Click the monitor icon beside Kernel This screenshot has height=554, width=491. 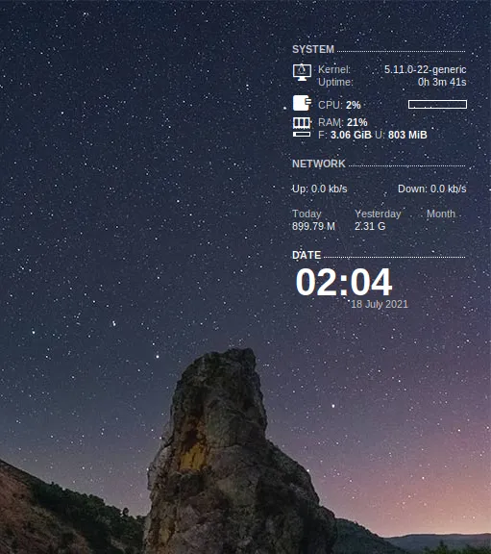coord(302,72)
